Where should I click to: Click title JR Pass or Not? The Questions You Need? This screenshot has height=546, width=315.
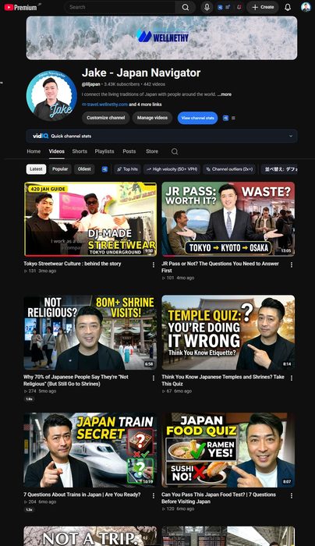(x=220, y=267)
